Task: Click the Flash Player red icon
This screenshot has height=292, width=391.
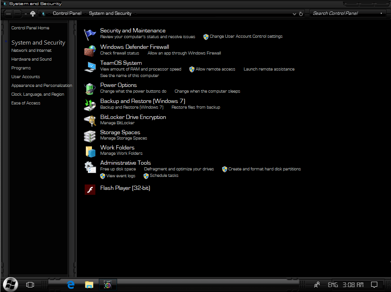Action: tap(90, 189)
